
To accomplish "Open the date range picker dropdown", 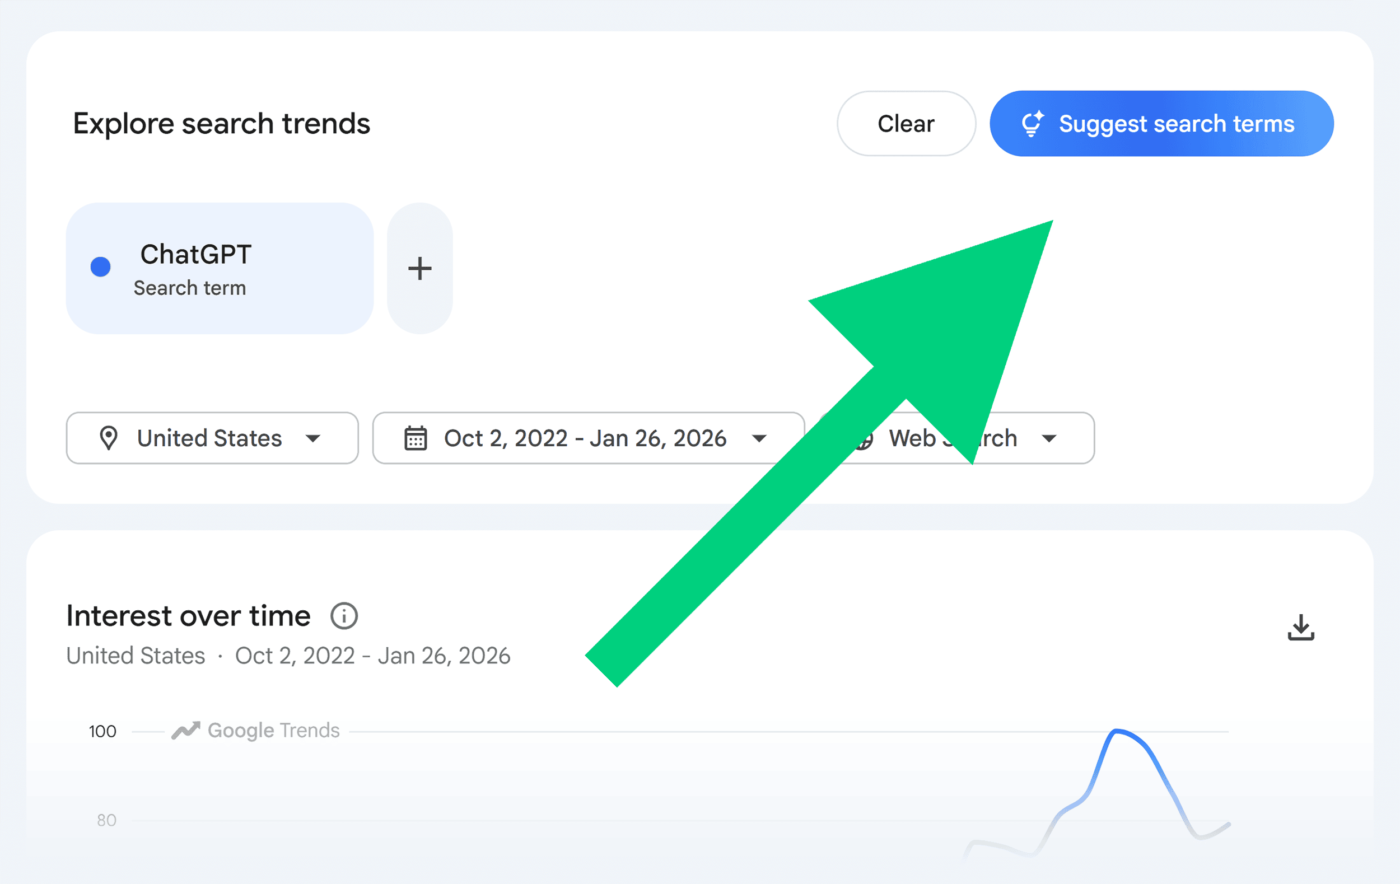I will point(760,438).
